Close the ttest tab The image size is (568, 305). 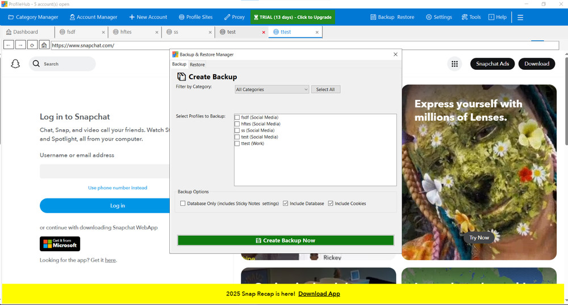317,32
